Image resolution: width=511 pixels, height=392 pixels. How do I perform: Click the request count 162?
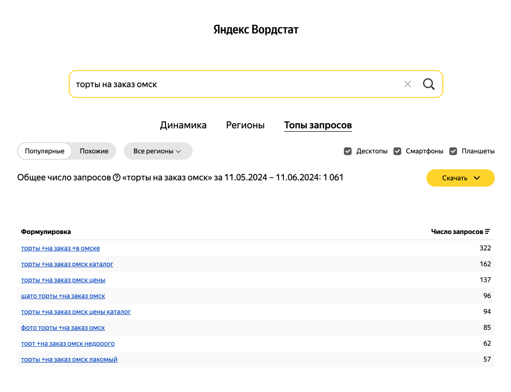pos(485,264)
